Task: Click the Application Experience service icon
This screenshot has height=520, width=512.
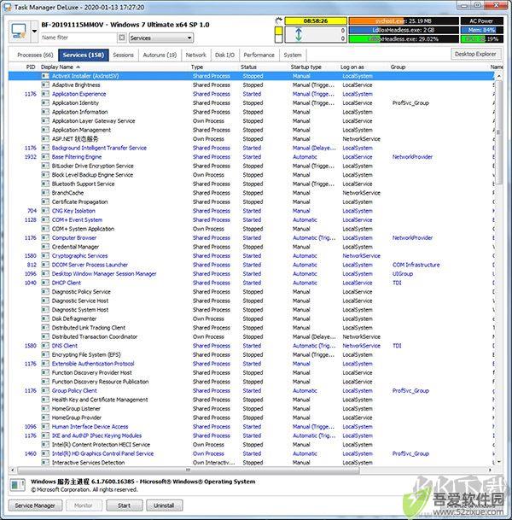Action: [45, 94]
